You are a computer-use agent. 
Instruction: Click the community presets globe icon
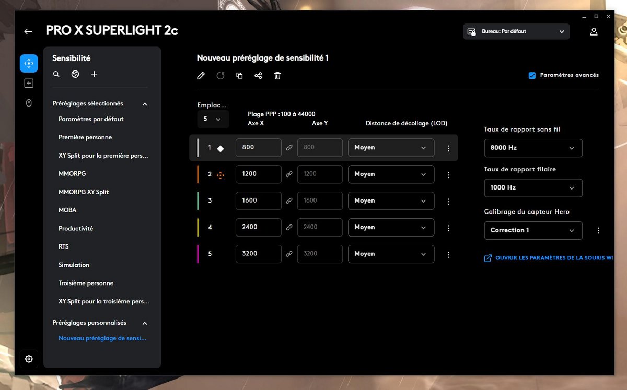[75, 75]
